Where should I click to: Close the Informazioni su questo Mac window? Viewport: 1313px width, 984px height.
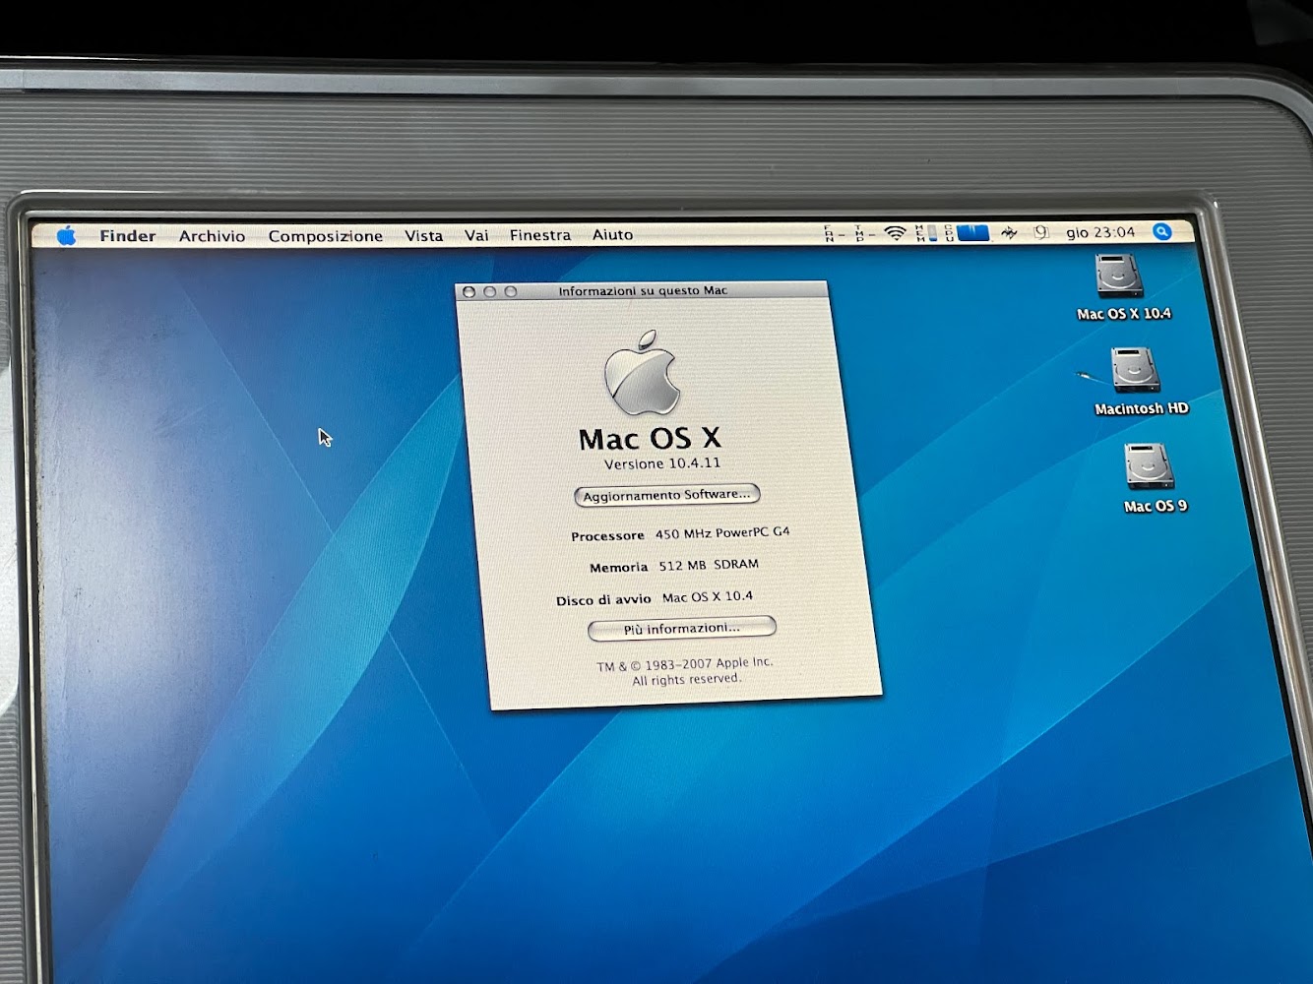469,292
